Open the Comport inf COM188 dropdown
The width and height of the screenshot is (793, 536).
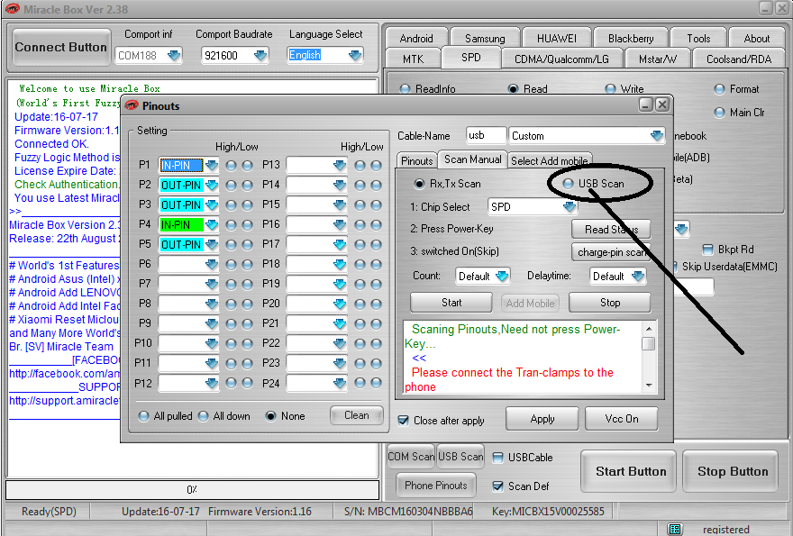pos(174,55)
